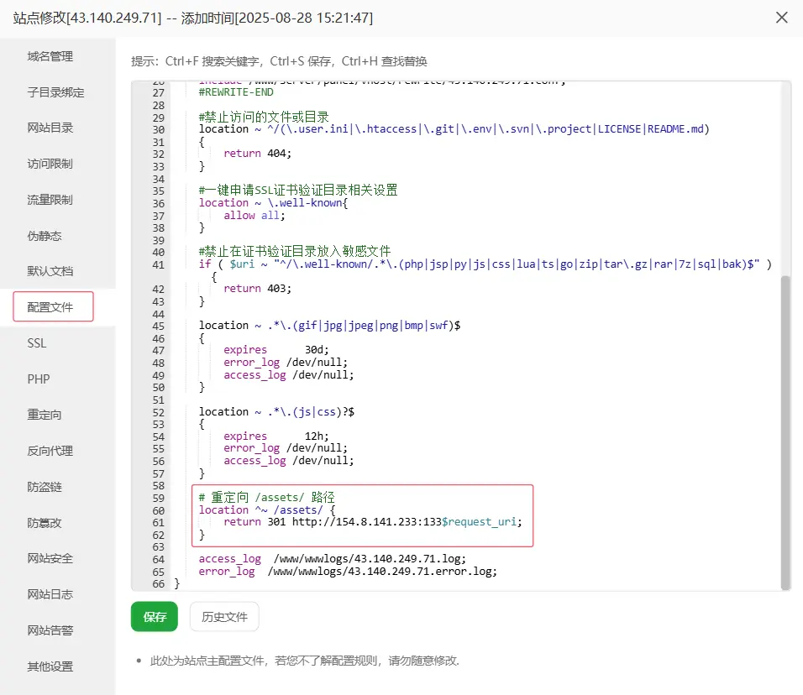Open the 子目录绑定 tab

pyautogui.click(x=55, y=92)
